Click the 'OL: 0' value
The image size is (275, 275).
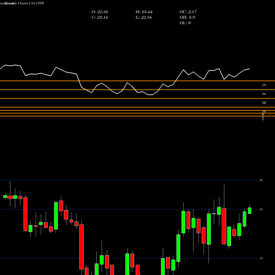(x=185, y=23)
